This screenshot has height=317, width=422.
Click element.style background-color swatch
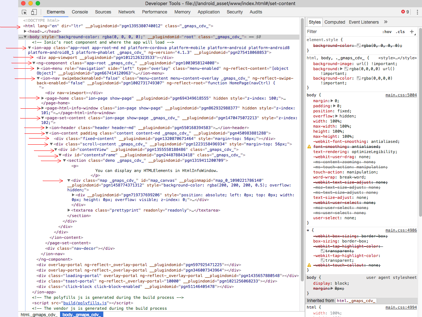(358, 46)
